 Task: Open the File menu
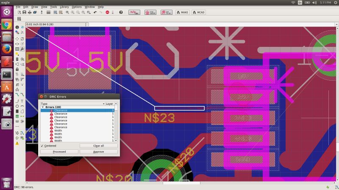tap(18, 7)
